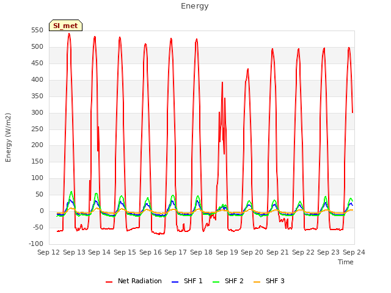Image resolution: width=391 pixels, height=293 pixels.
Task: Click the red Net Radiation legend swatch
Action: tap(109, 282)
